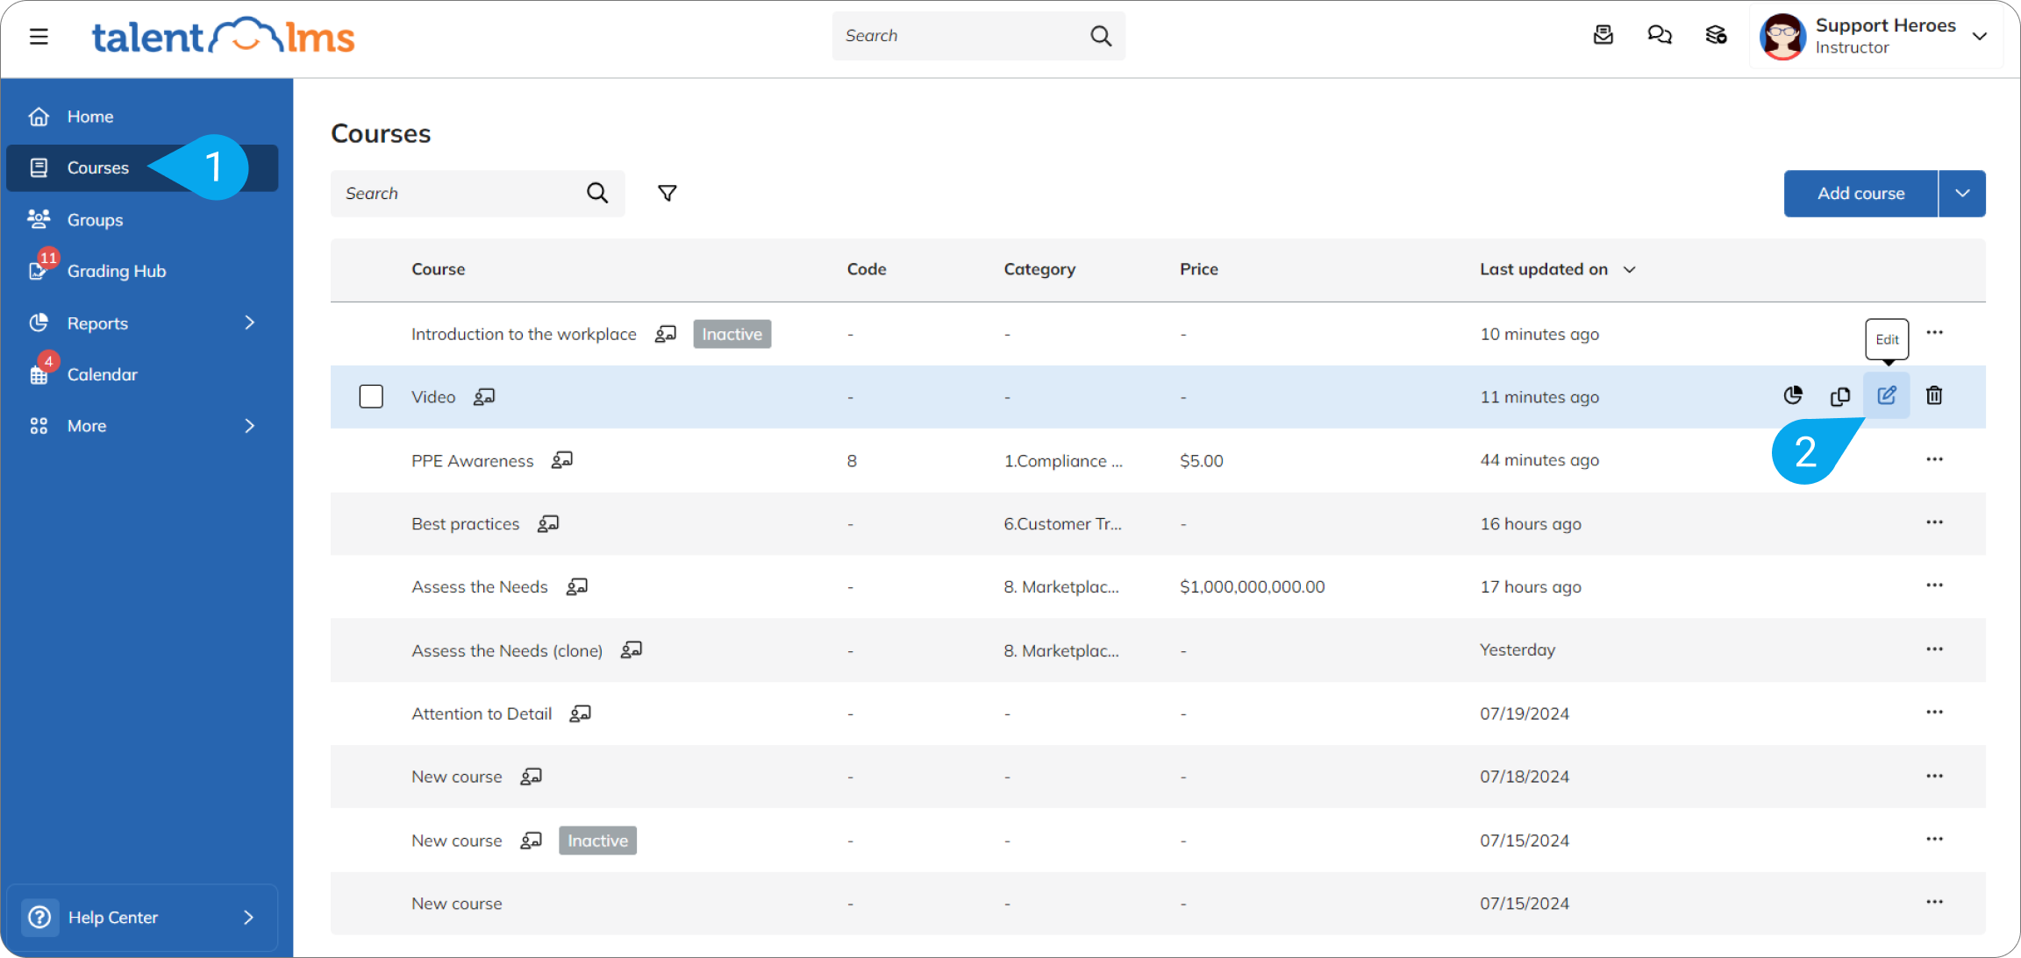The height and width of the screenshot is (958, 2021).
Task: Open Grading Hub in sidebar
Action: (116, 271)
